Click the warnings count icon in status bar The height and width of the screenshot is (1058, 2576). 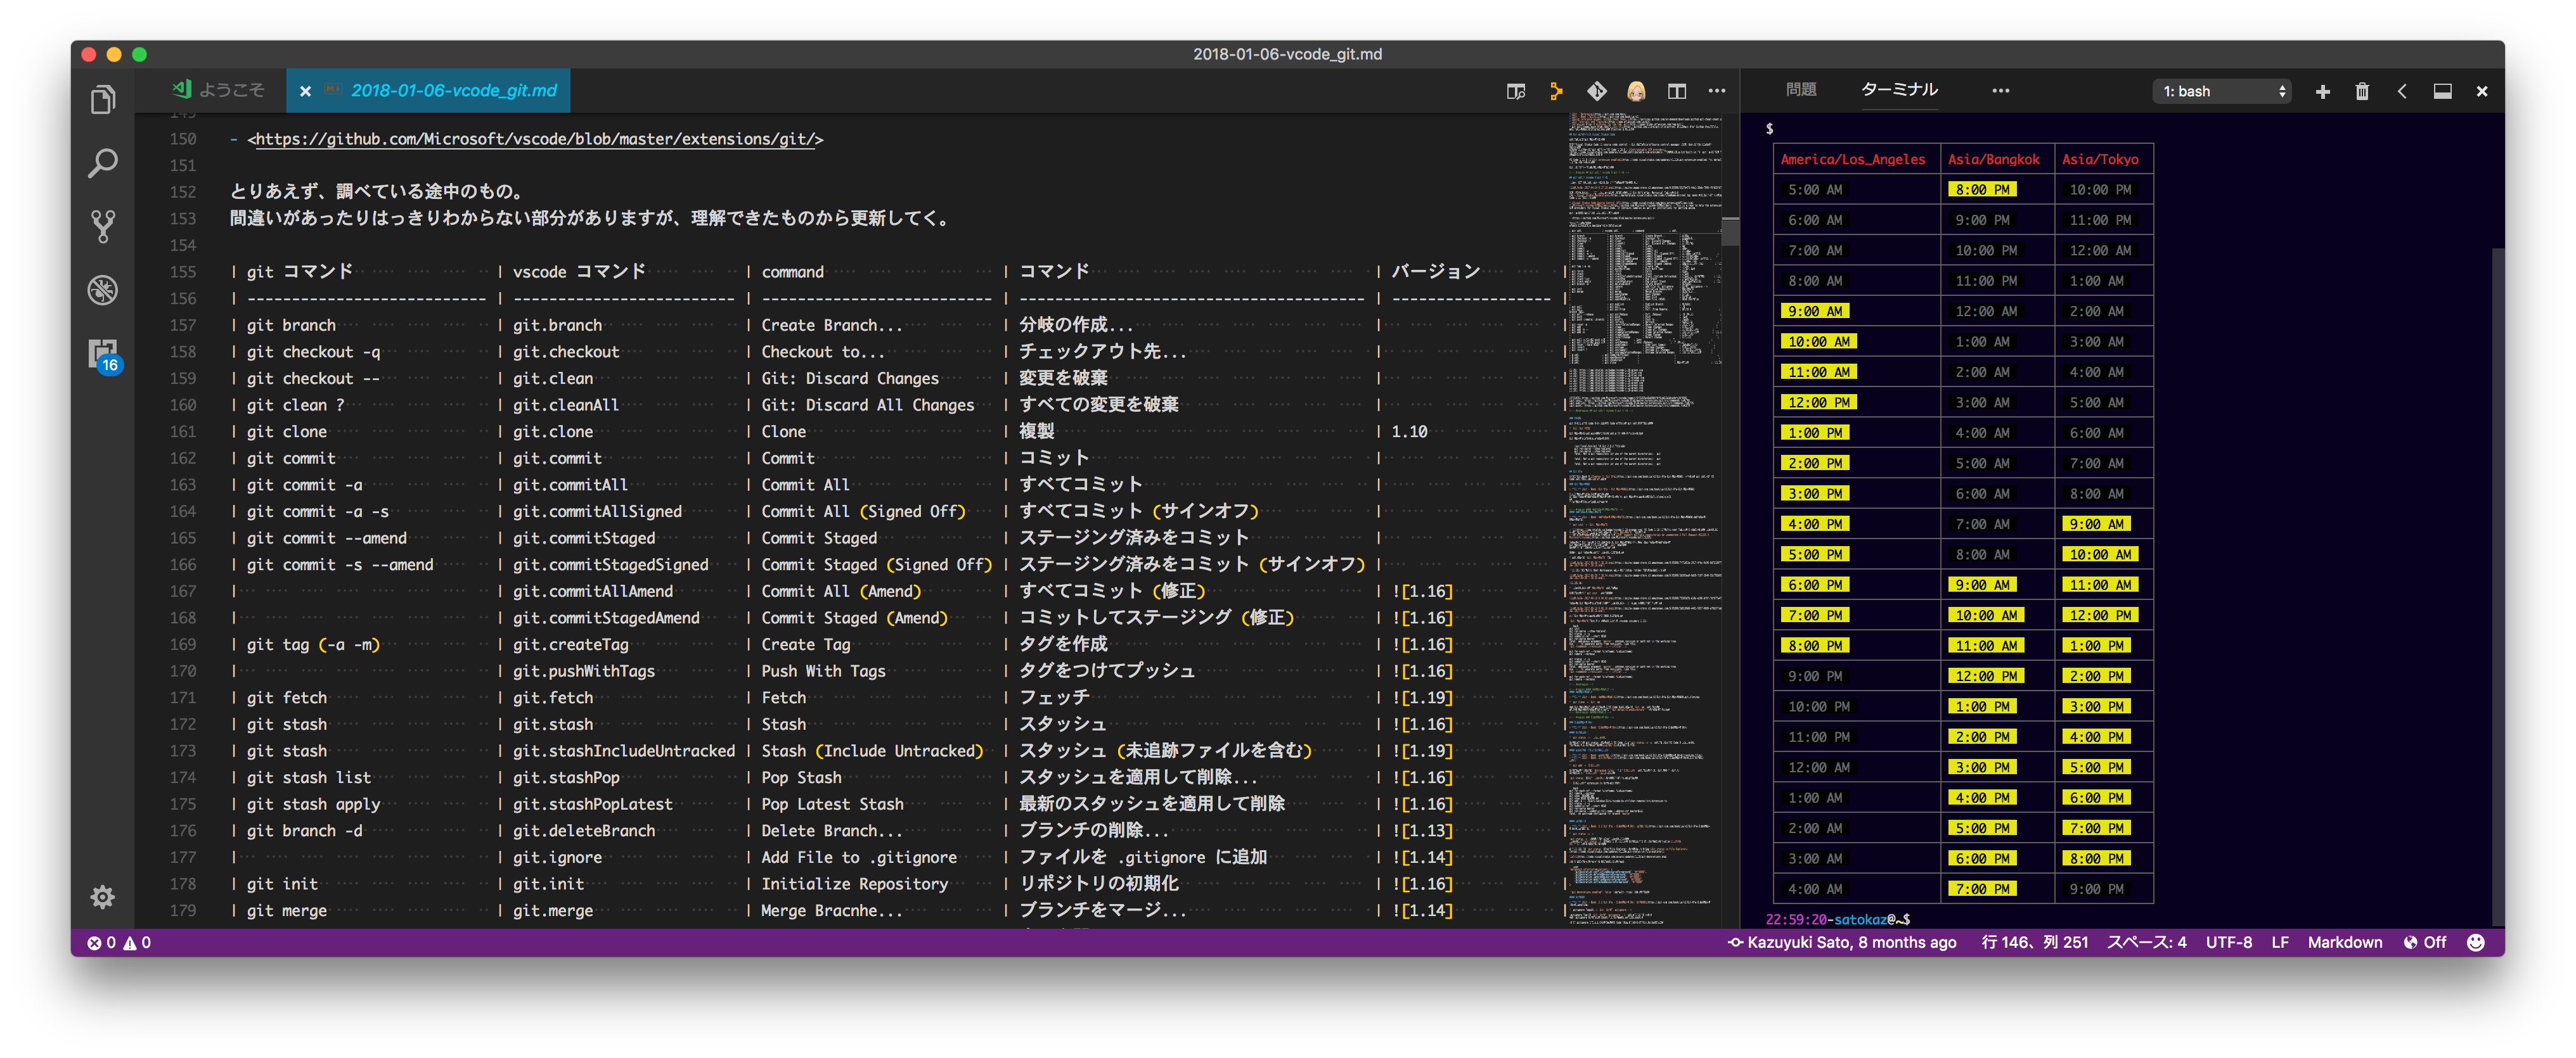(x=137, y=942)
